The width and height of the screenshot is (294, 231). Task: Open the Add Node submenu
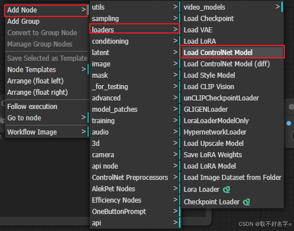(46, 10)
